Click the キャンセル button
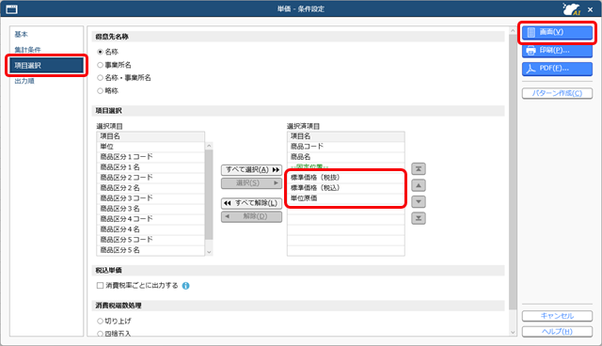Image resolution: width=602 pixels, height=346 pixels. point(557,316)
